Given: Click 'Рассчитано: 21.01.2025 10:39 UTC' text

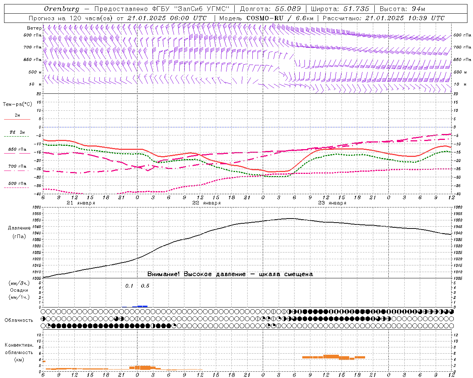Looking at the screenshot, I should pyautogui.click(x=384, y=18).
